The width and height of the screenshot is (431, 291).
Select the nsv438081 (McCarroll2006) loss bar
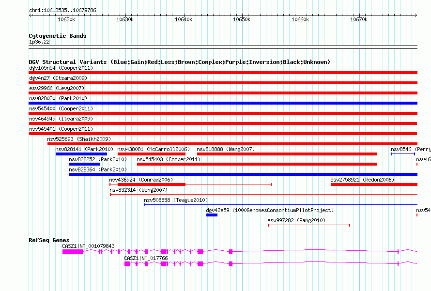coord(151,154)
